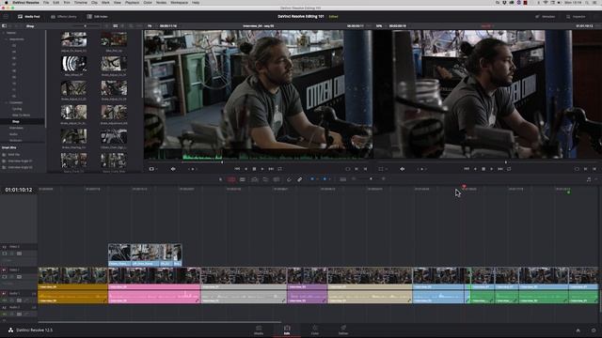Select the Edit page tab
Screen dimensions: 602x338
[287, 330]
